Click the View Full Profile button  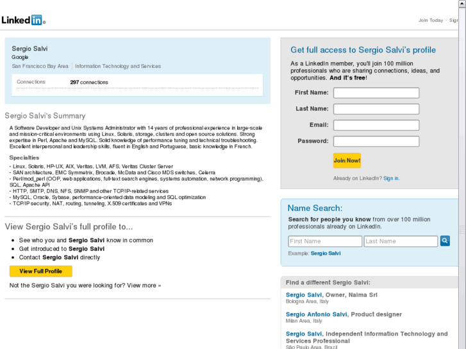point(41,271)
